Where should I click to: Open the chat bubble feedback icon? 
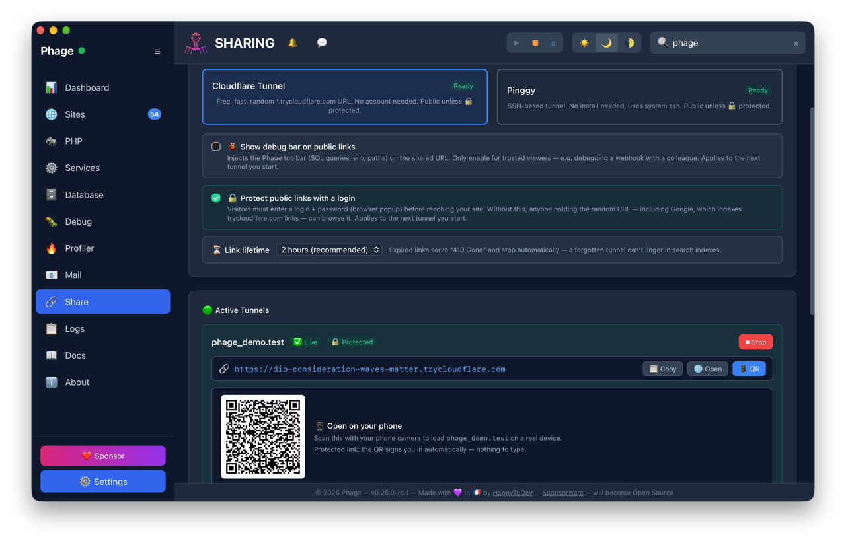click(x=322, y=43)
